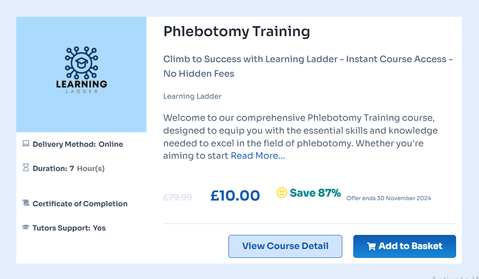
Task: Click the Save 87% discount label
Action: coord(315,193)
